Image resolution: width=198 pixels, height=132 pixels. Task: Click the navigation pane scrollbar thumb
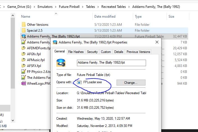pos(13,53)
